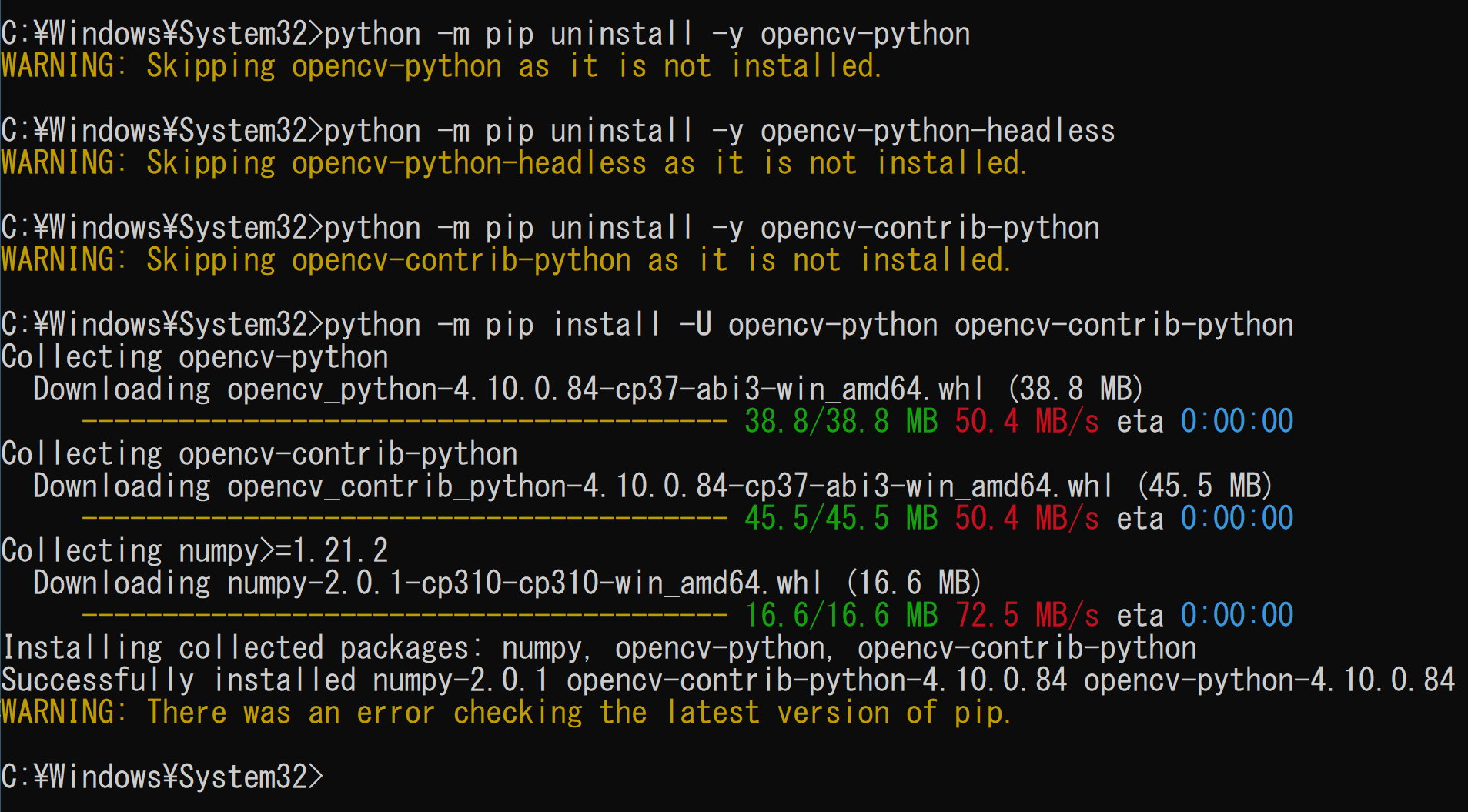This screenshot has width=1468, height=812.
Task: Click 'Downloading opencv_python-4.10.0.84' wheel line
Action: (588, 390)
